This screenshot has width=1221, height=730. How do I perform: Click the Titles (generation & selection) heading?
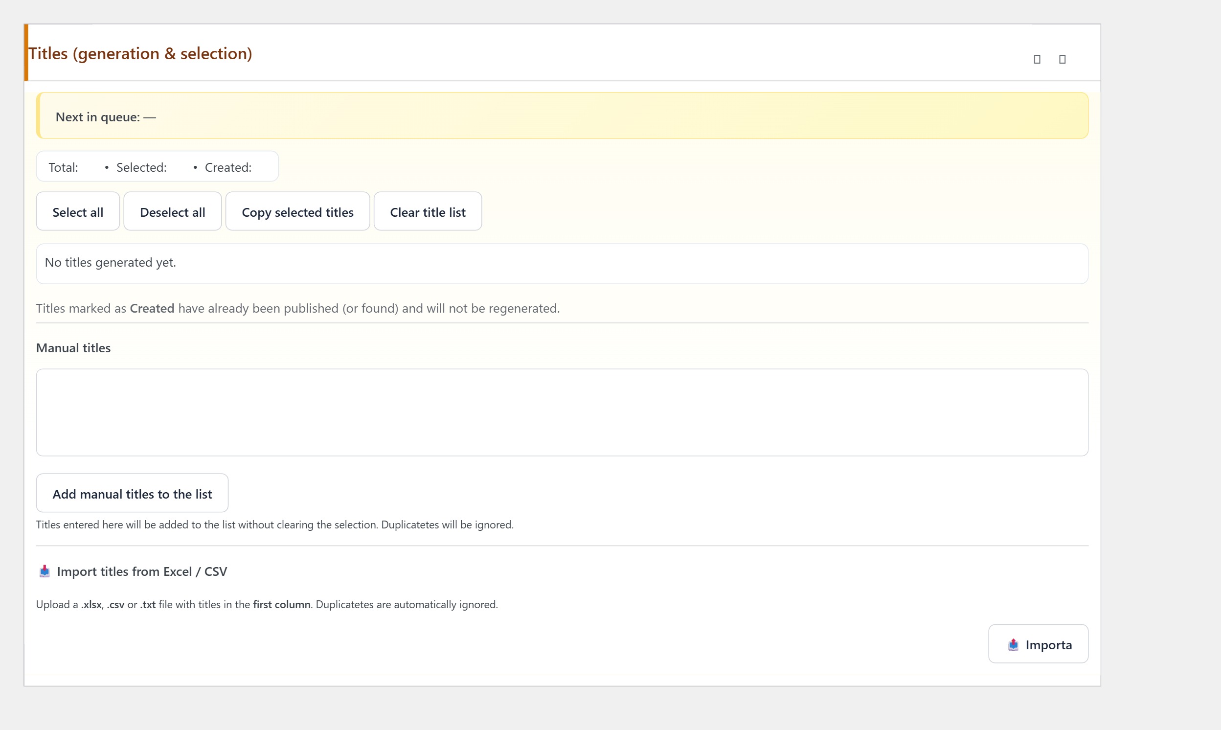coord(140,53)
